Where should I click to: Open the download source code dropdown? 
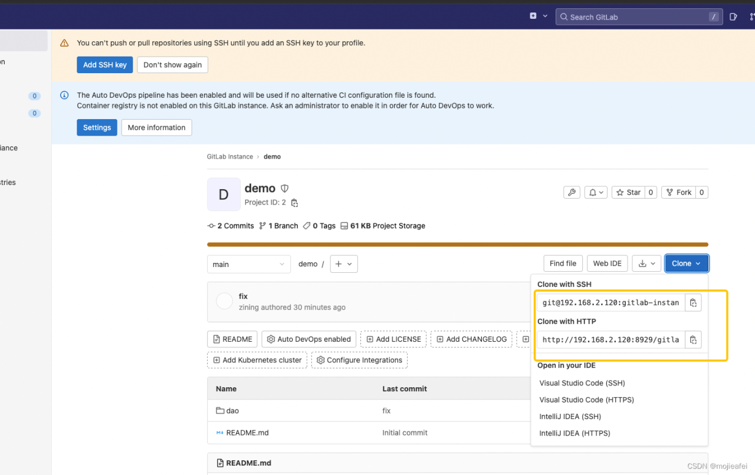click(646, 264)
